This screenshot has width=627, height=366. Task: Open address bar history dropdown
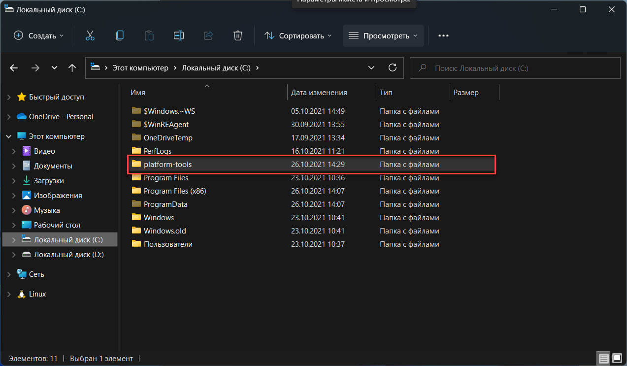click(372, 68)
